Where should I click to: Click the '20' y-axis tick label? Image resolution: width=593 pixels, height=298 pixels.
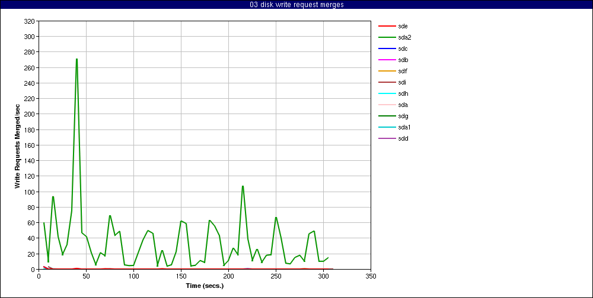[31, 254]
